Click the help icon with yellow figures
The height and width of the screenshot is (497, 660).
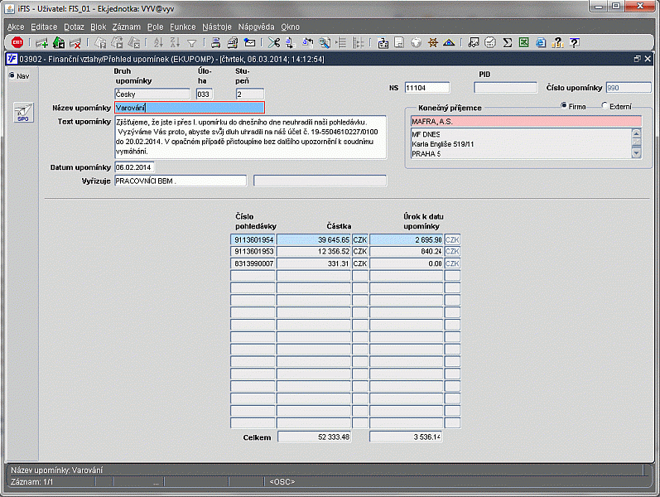[557, 42]
